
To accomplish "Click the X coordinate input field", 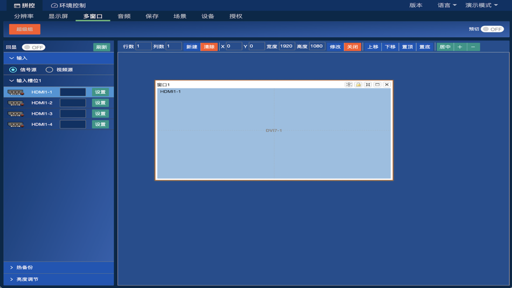I will pyautogui.click(x=234, y=46).
